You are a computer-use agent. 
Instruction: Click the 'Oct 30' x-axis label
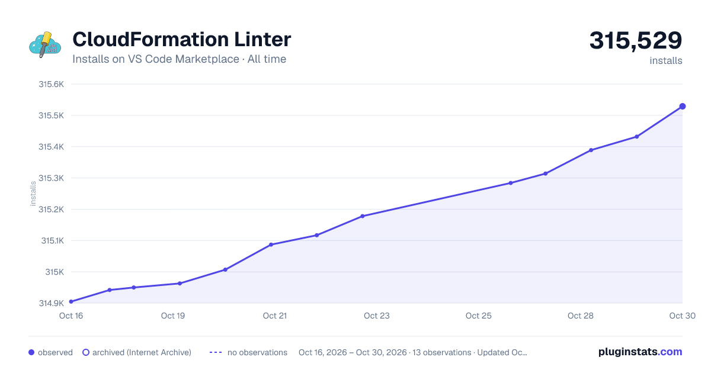[x=681, y=316]
